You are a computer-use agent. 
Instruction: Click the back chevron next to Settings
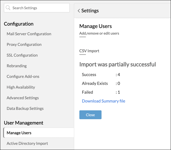(x=79, y=11)
